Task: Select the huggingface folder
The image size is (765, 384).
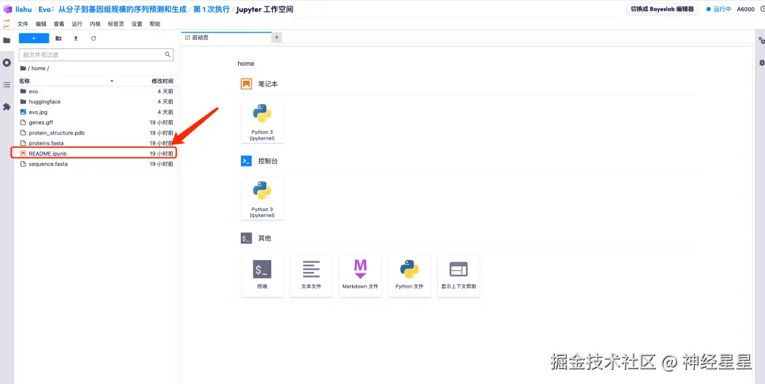Action: click(96, 101)
